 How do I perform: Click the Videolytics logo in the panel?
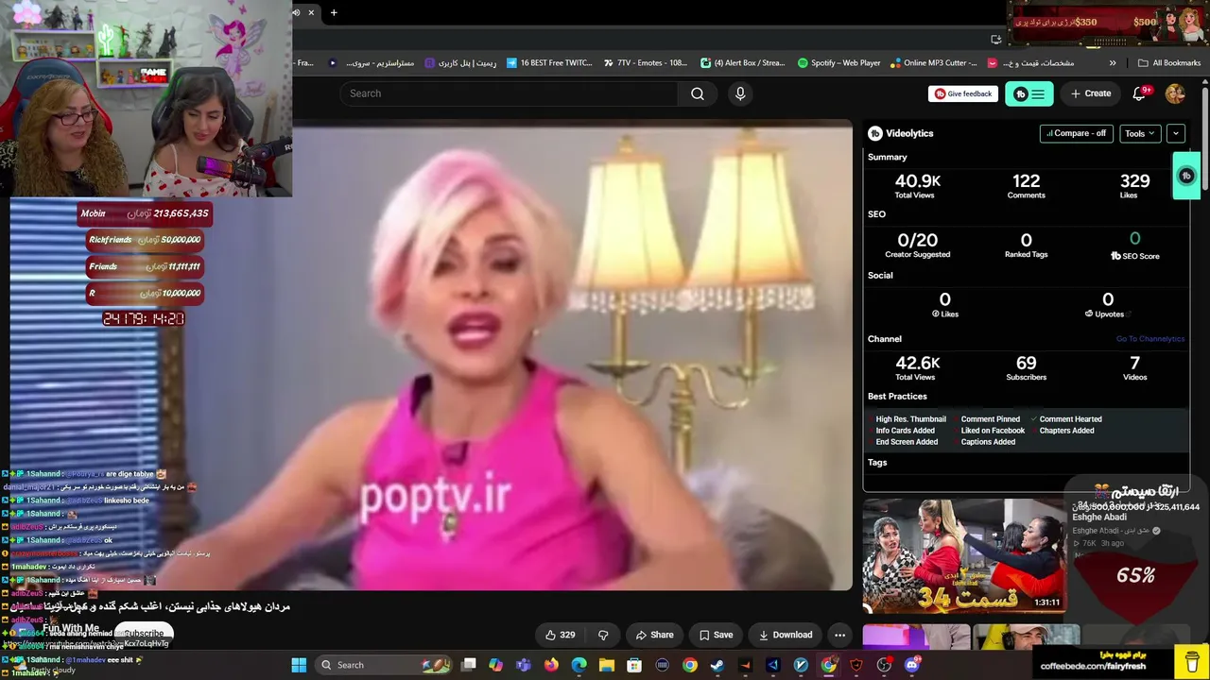click(x=875, y=133)
